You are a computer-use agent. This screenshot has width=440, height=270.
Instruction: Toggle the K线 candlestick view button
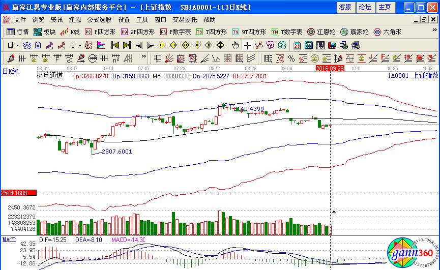pyautogui.click(x=70, y=32)
